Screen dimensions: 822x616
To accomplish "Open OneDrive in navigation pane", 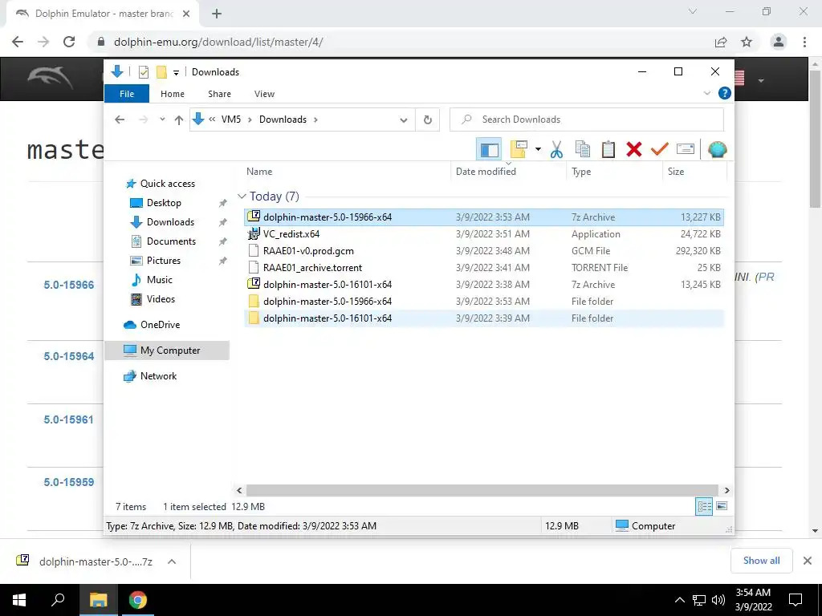I will (x=160, y=325).
